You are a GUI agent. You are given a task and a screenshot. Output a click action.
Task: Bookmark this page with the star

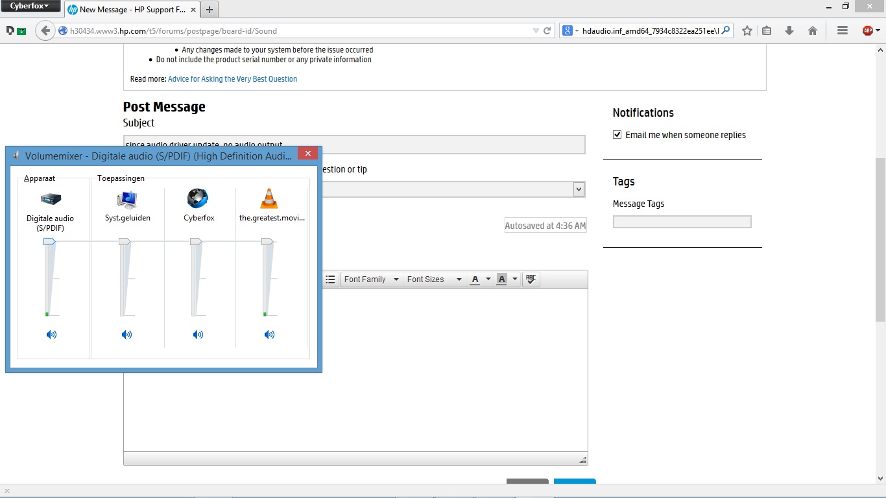pyautogui.click(x=747, y=30)
